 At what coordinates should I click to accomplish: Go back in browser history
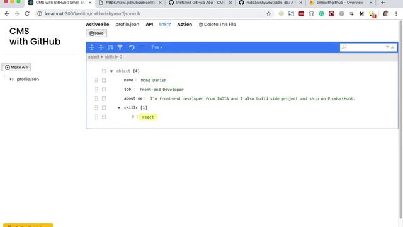(x=7, y=14)
